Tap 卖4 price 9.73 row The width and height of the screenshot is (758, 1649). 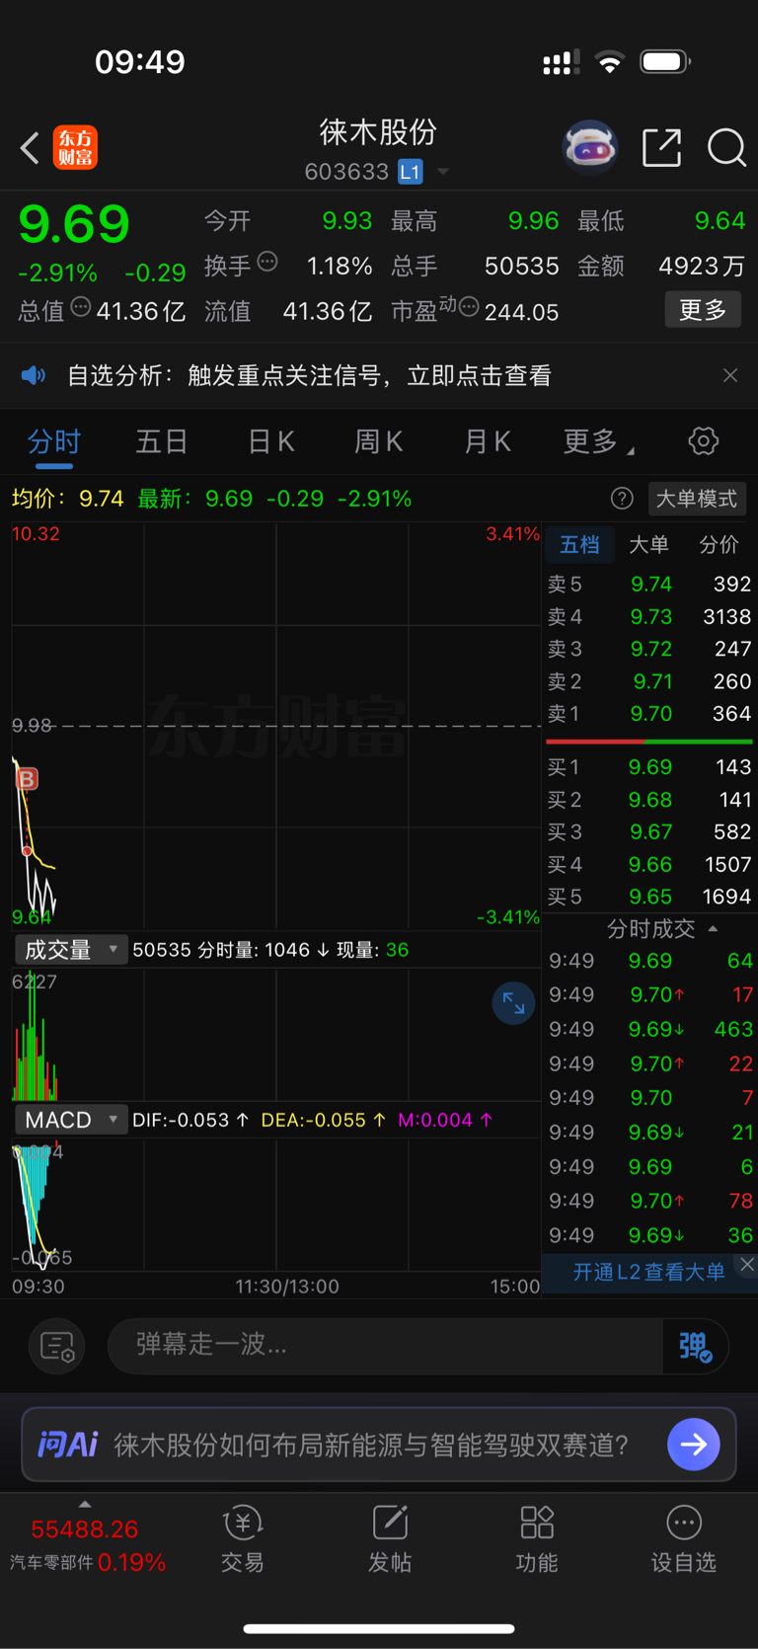(x=649, y=617)
